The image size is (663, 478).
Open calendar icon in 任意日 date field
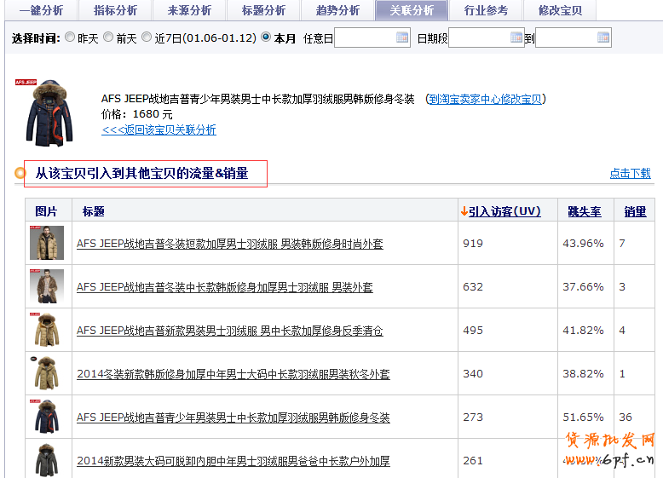[402, 37]
